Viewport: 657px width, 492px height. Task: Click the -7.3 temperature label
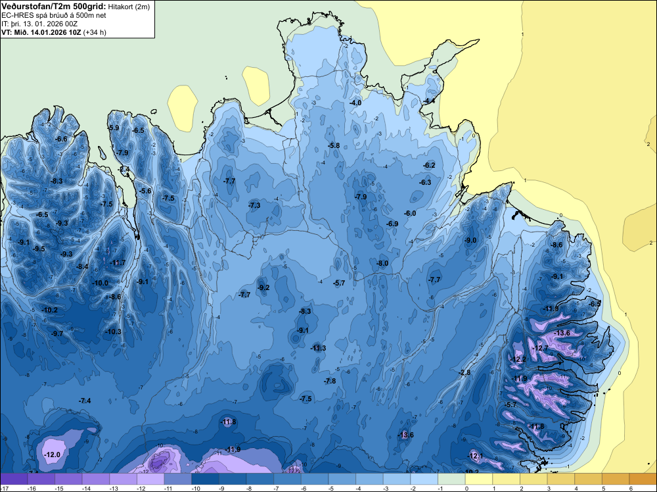tap(254, 205)
